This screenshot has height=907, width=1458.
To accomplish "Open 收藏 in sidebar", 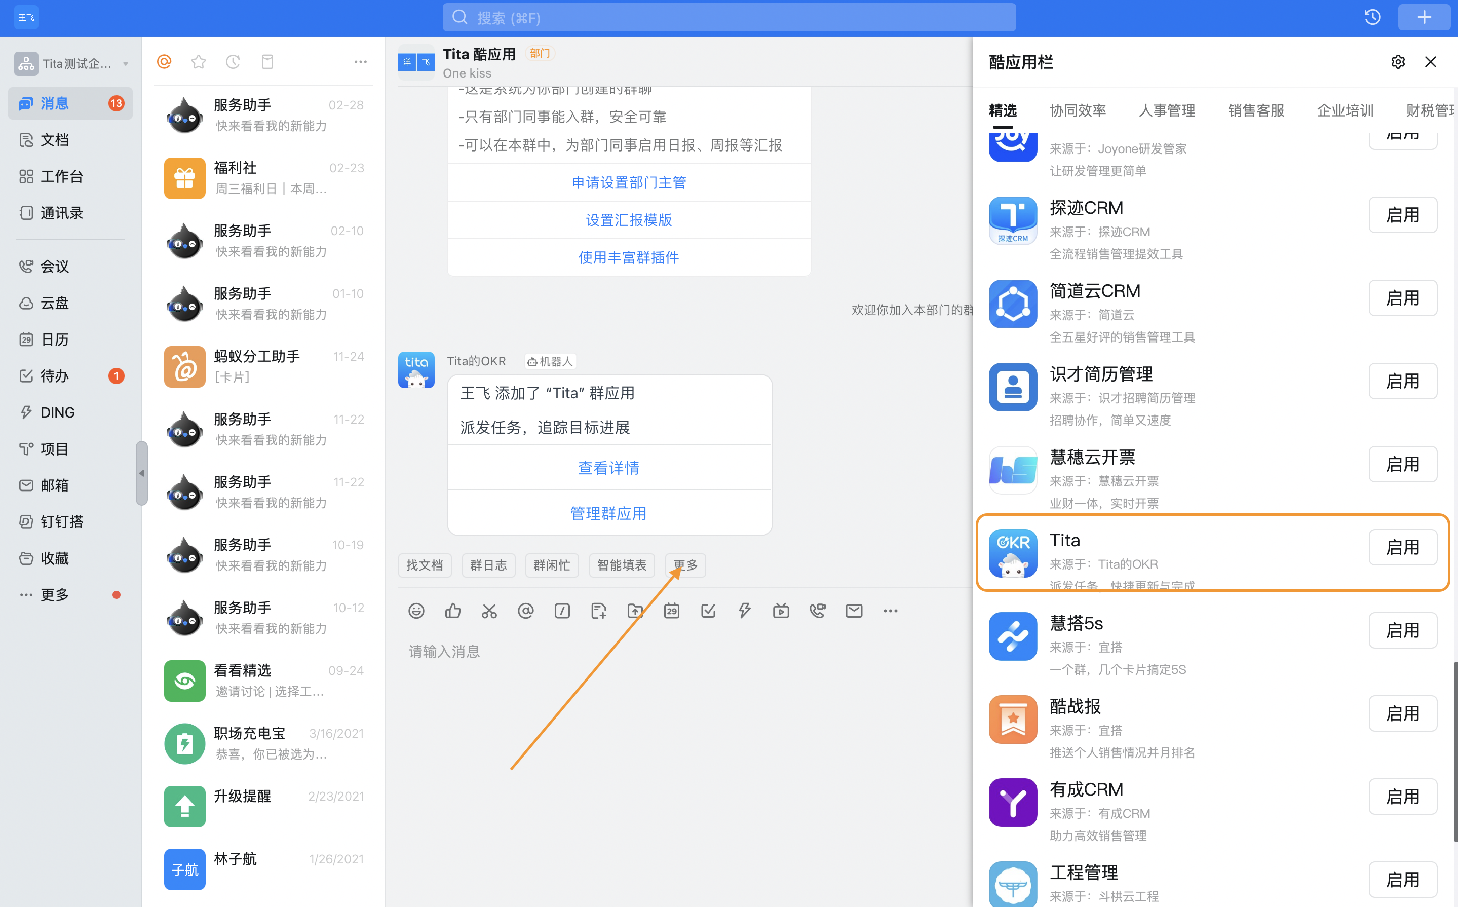I will pyautogui.click(x=70, y=558).
